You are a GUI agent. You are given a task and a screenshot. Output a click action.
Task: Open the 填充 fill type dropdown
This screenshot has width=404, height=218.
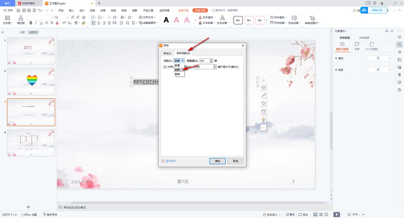379,58
